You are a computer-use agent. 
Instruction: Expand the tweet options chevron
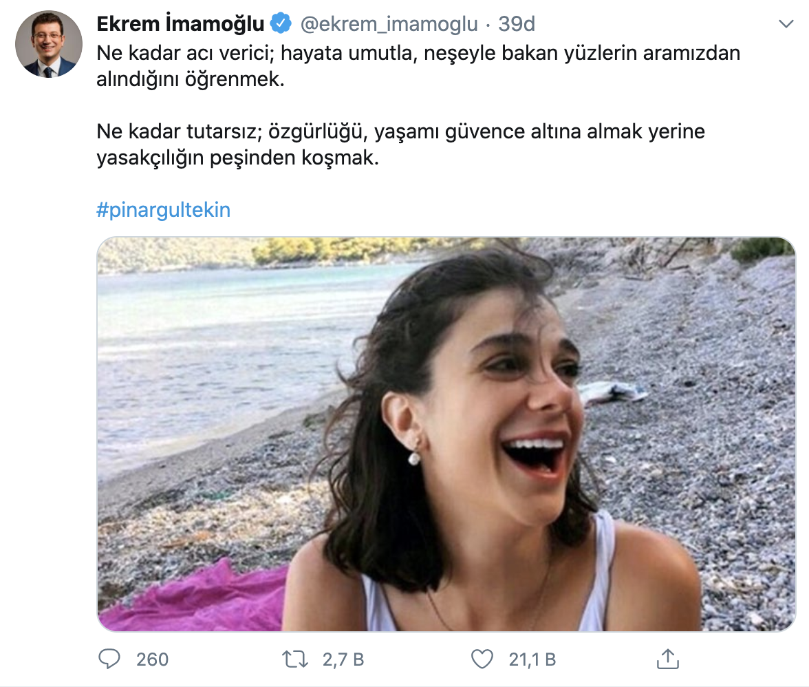(786, 23)
